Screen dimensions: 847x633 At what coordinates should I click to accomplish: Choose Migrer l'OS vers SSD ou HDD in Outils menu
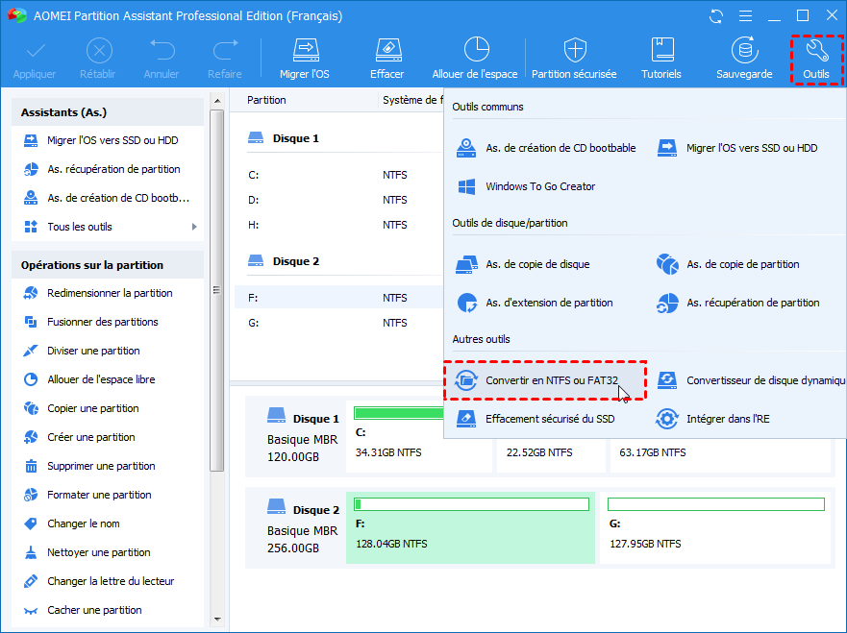click(x=736, y=148)
